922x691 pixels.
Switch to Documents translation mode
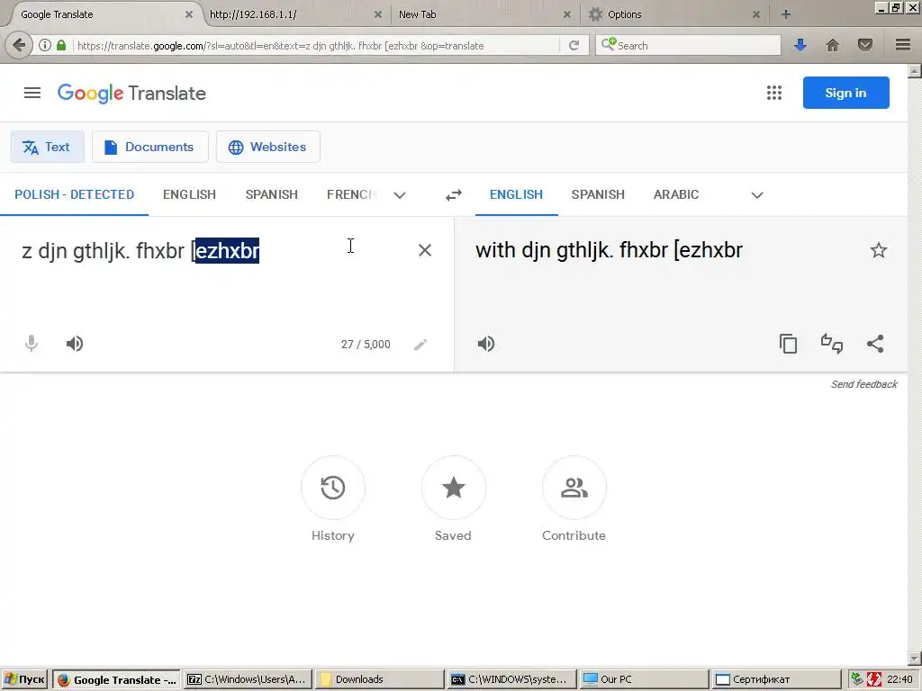[150, 147]
